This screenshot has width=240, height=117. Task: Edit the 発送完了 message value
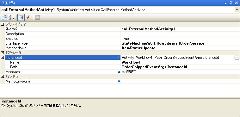coord(129,72)
